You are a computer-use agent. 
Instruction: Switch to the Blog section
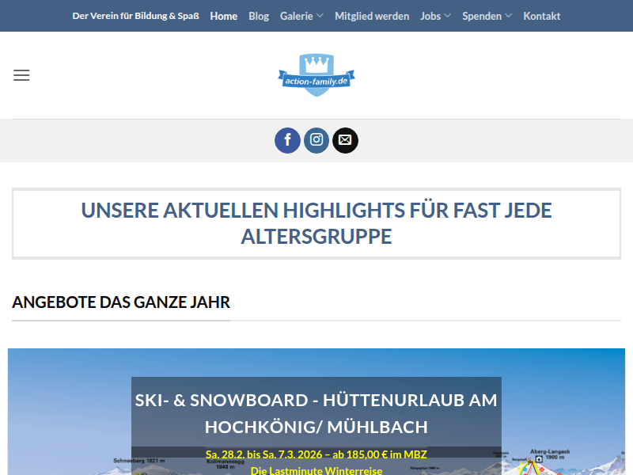point(258,15)
